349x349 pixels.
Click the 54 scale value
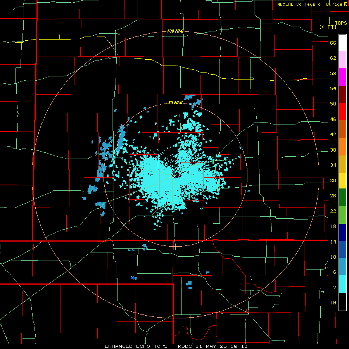click(333, 88)
